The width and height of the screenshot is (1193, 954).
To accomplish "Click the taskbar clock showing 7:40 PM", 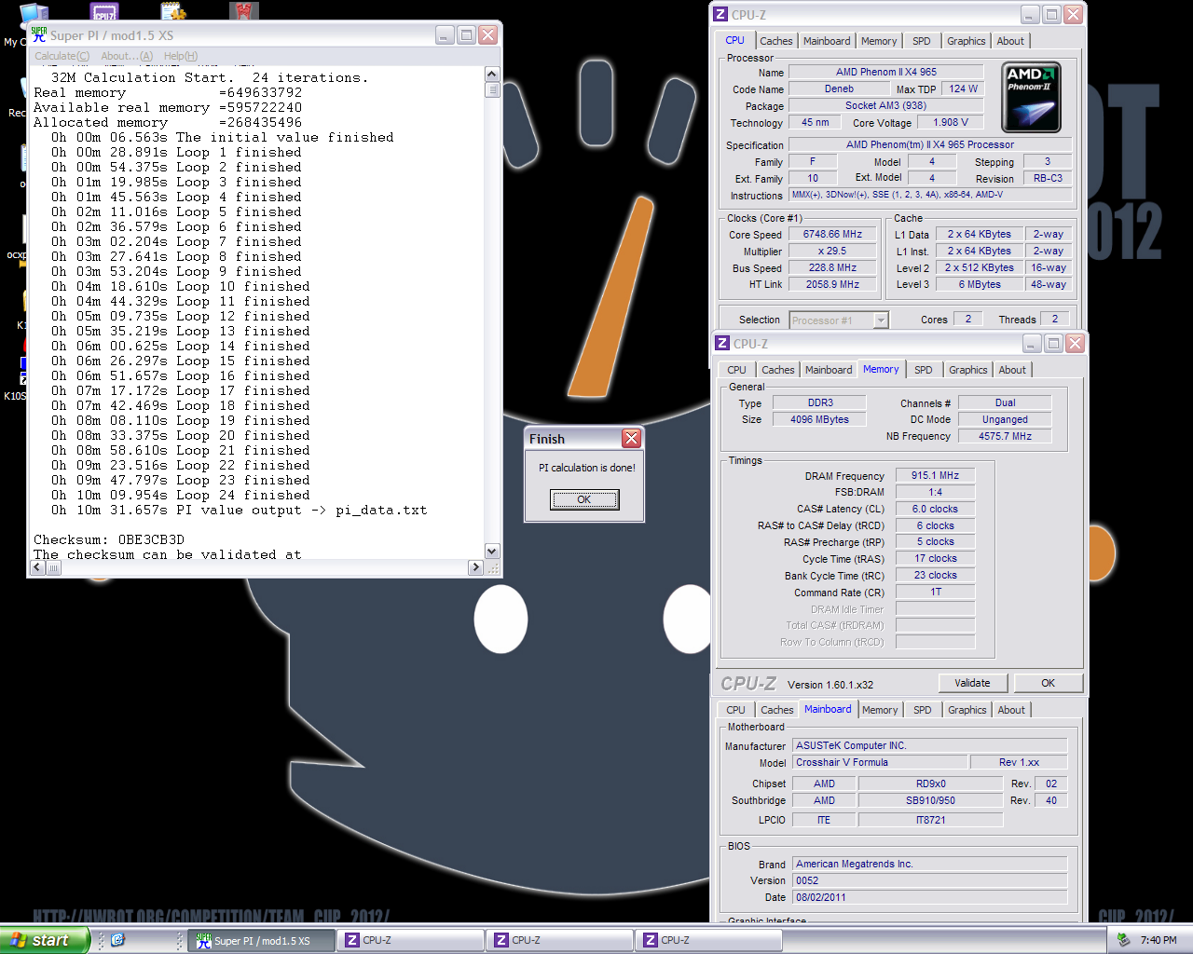I will coord(1159,941).
